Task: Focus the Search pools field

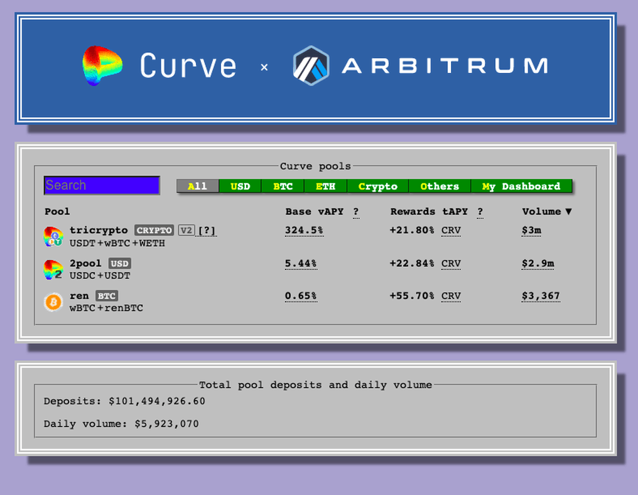Action: coord(102,185)
